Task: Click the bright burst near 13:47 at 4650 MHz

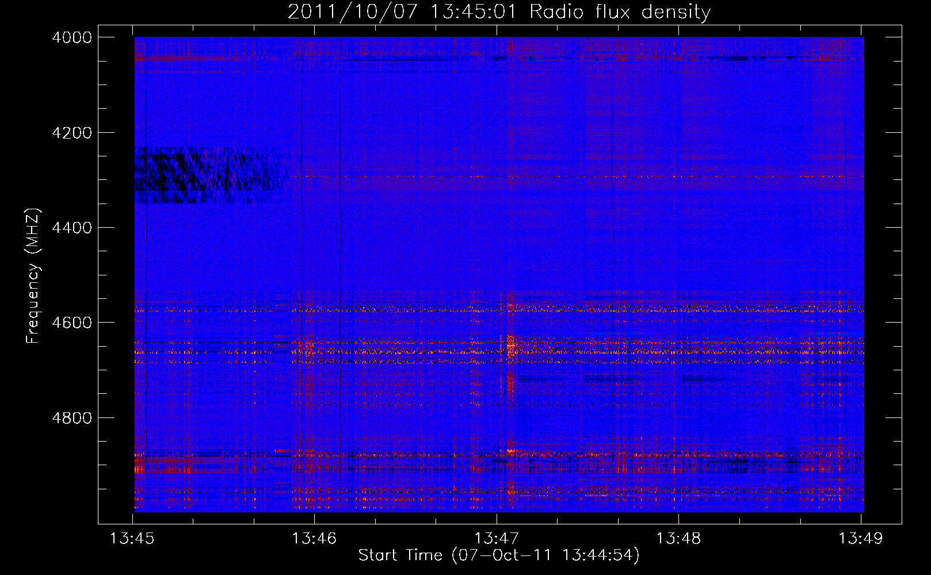Action: click(x=510, y=347)
